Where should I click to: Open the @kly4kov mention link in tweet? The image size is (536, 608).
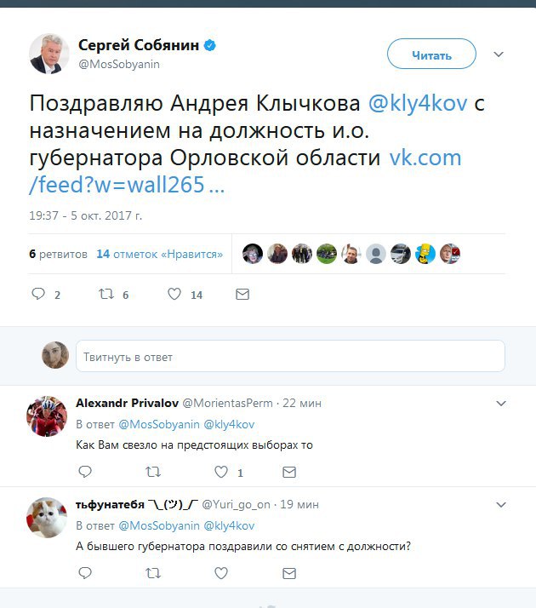click(418, 103)
